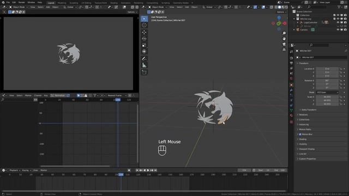Toggle visibility eye for Collection in the outliner
The width and height of the screenshot is (349, 196).
(x=338, y=15)
